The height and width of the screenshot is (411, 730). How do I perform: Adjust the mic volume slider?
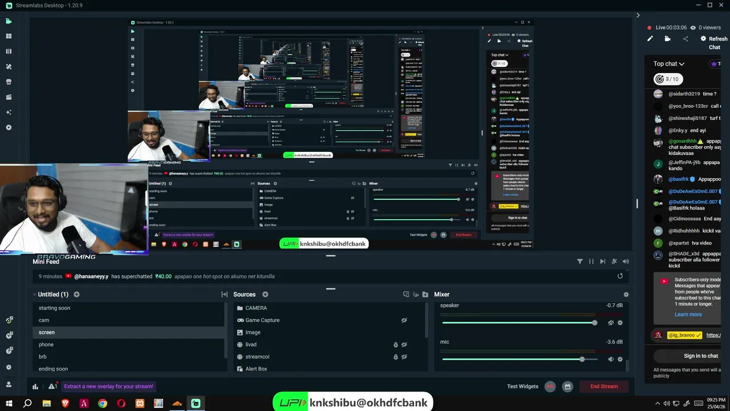coord(520,360)
